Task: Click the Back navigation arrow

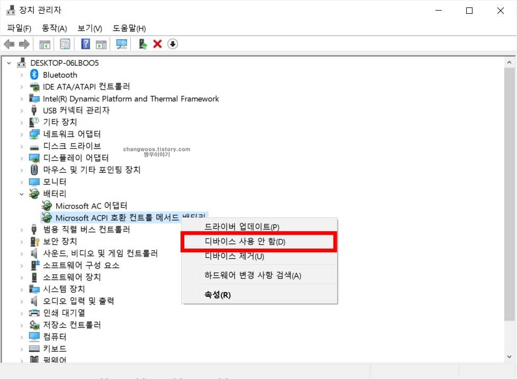Action: [9, 44]
